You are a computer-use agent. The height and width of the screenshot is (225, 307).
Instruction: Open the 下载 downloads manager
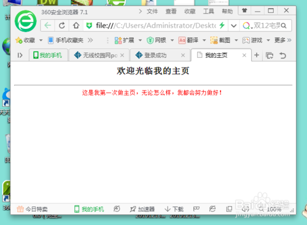coord(174,209)
